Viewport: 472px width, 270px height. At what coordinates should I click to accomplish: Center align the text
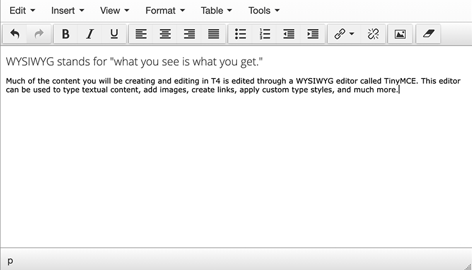click(x=165, y=34)
